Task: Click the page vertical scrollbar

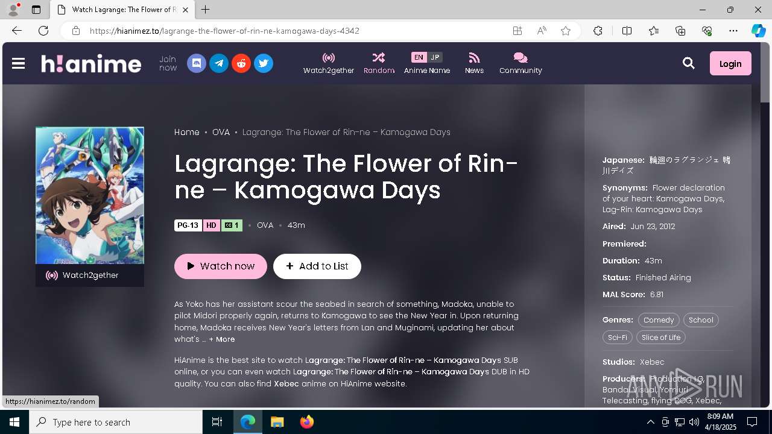Action: 765,241
